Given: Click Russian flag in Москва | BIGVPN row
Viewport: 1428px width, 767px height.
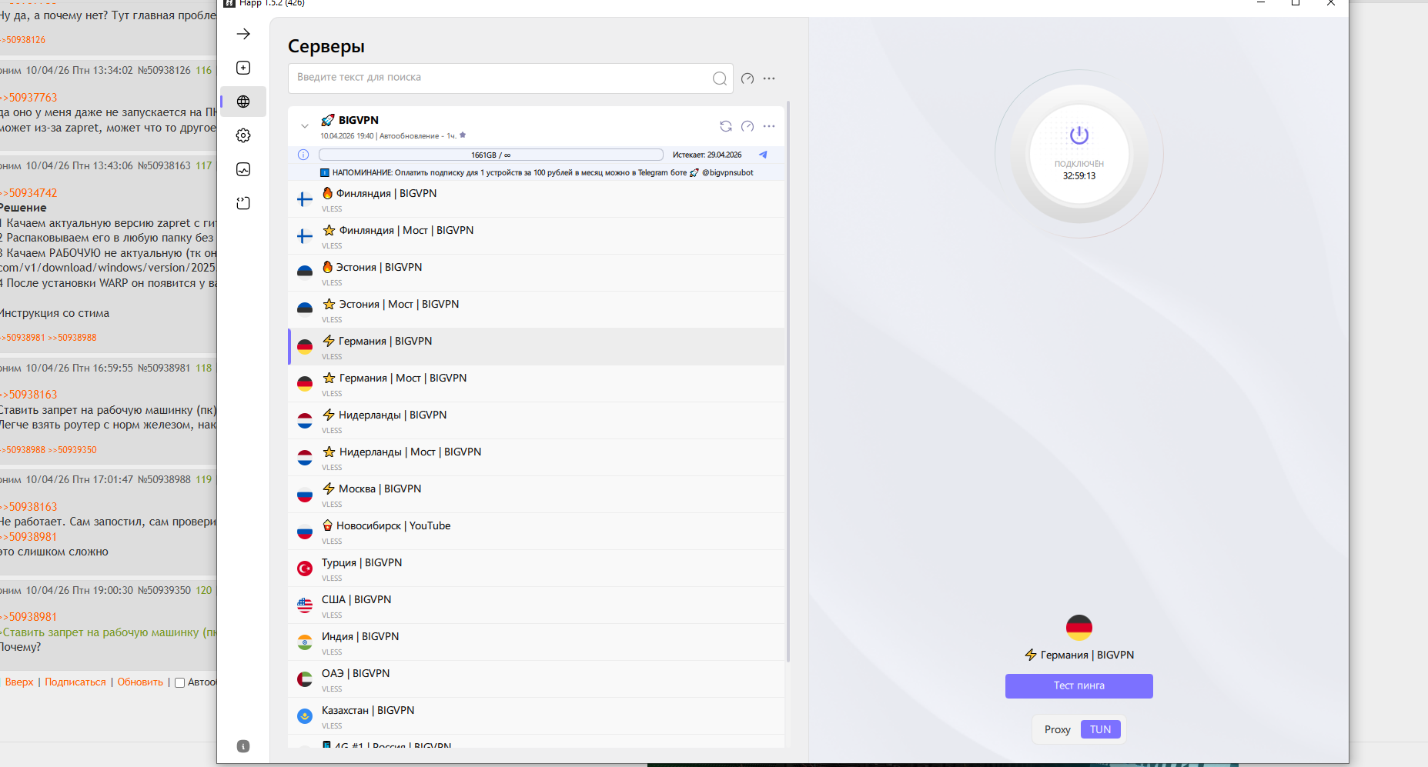Looking at the screenshot, I should pyautogui.click(x=305, y=495).
